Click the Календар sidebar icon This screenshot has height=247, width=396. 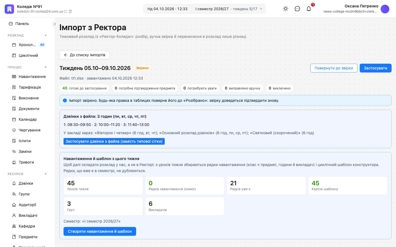(14, 119)
